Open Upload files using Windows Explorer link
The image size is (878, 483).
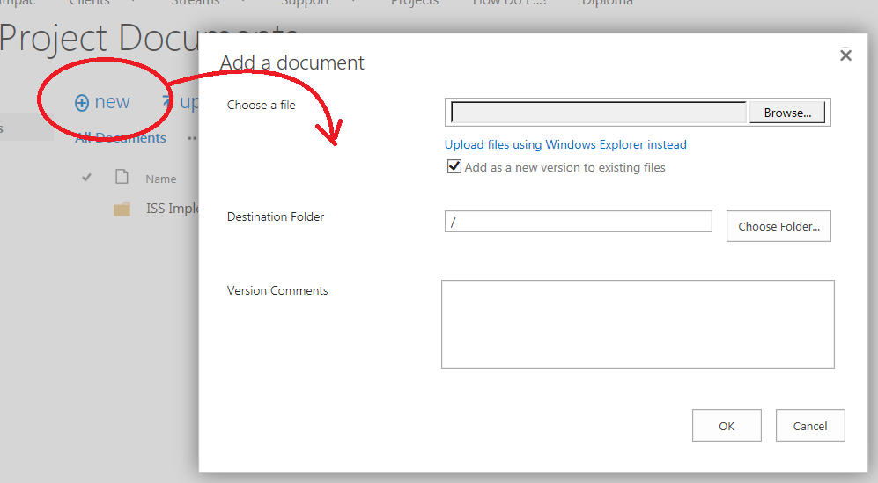565,144
